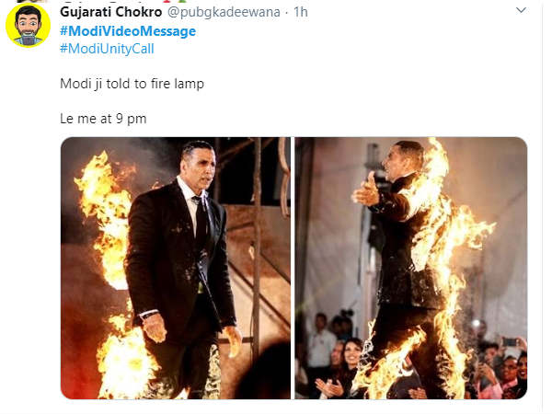The width and height of the screenshot is (552, 414).
Task: Click the "Le me at 9 pm" line
Action: [103, 119]
